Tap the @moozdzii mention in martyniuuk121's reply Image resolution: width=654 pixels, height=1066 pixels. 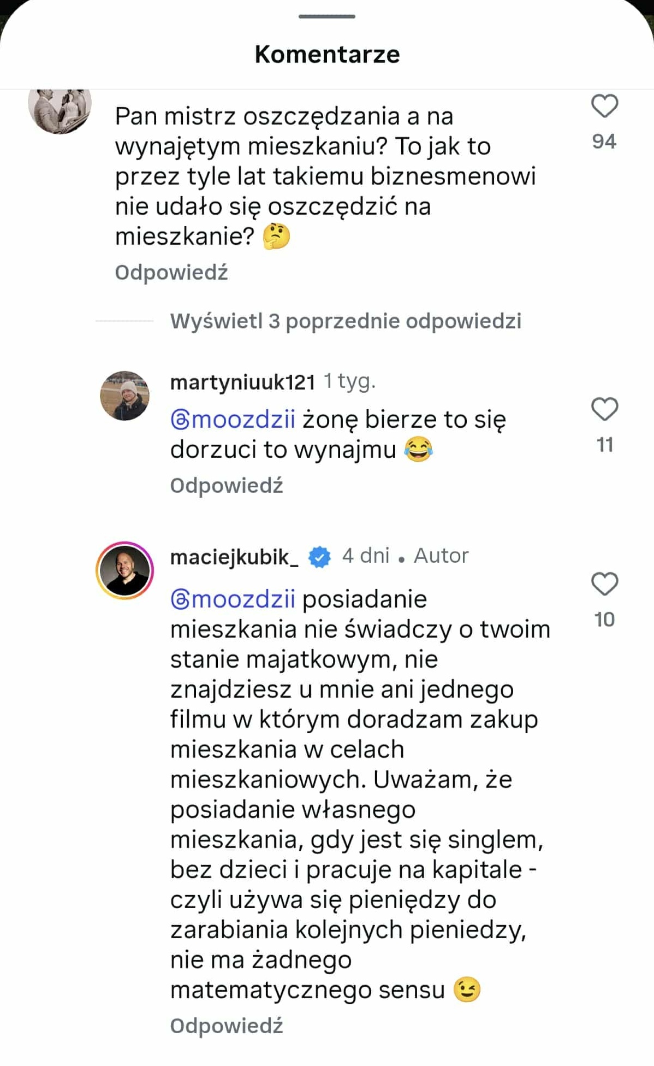point(233,420)
